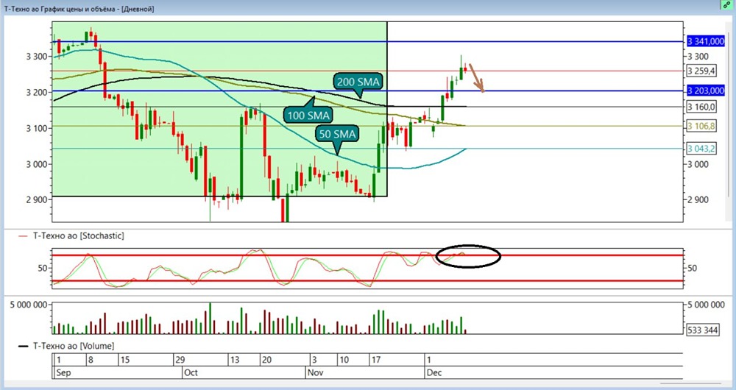The image size is (736, 390).
Task: Click the 'T-Техно ао [Volume]' legend
Action: 66,346
